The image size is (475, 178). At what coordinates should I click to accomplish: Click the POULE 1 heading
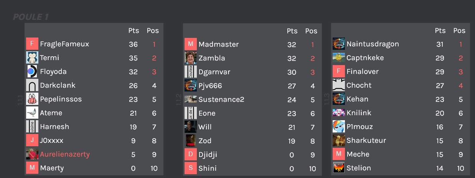pos(31,17)
